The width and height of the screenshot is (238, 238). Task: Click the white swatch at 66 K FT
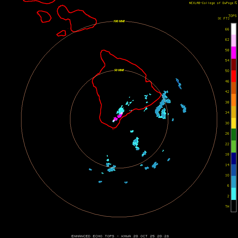click(234, 29)
